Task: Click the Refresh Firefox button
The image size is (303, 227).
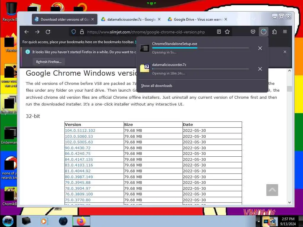Action: pos(49,62)
